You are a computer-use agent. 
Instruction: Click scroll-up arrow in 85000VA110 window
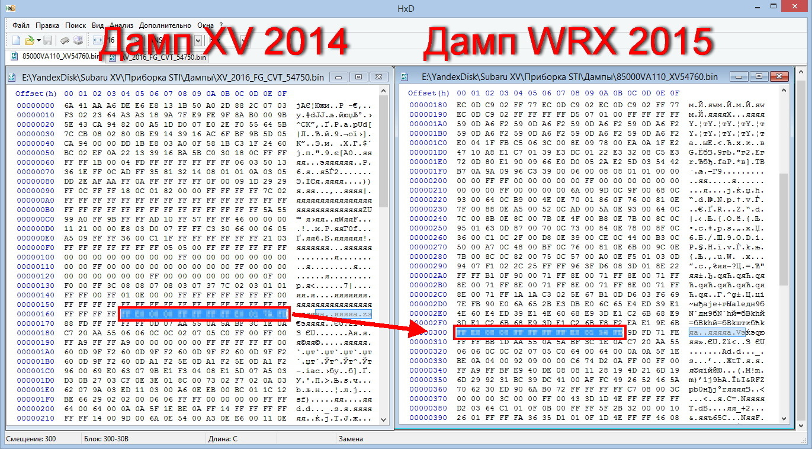[x=784, y=91]
